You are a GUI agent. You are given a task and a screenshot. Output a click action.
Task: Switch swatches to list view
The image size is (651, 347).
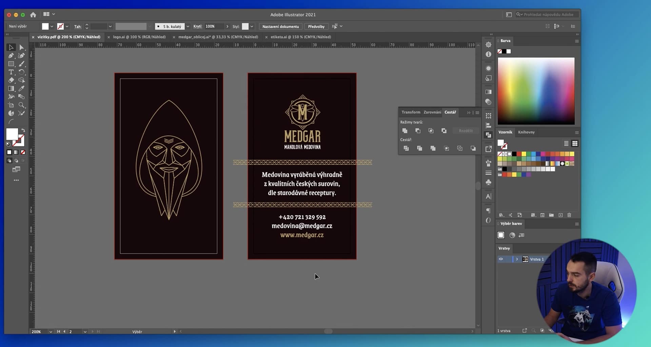(x=566, y=143)
